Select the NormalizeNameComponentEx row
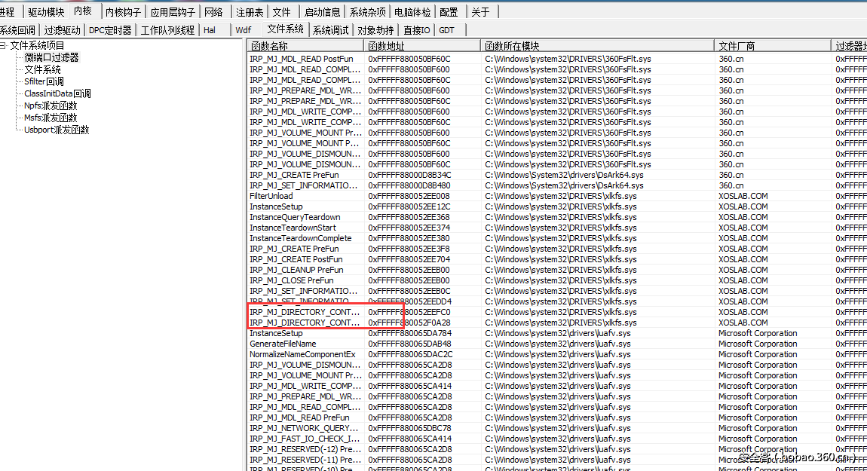The image size is (867, 471). 302,354
